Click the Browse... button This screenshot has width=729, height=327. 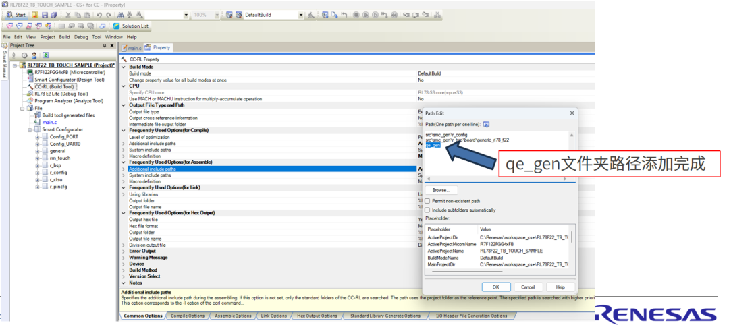click(441, 190)
